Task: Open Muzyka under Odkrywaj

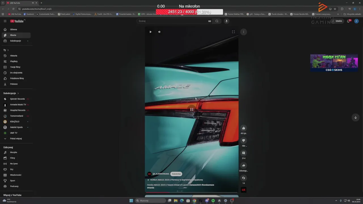Action: pos(16,152)
